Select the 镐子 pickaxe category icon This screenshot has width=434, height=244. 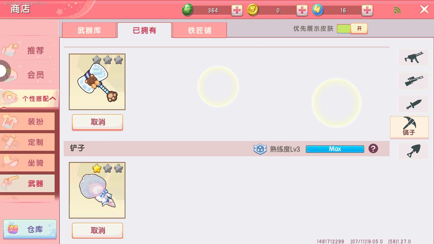pyautogui.click(x=409, y=127)
